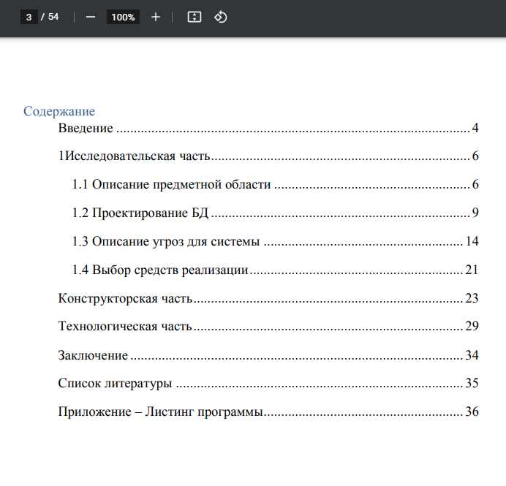
Task: Go to the Заключение entry
Action: [x=268, y=355]
